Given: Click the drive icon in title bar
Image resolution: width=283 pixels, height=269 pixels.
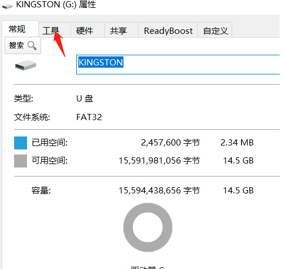Looking at the screenshot, I should tap(7, 6).
